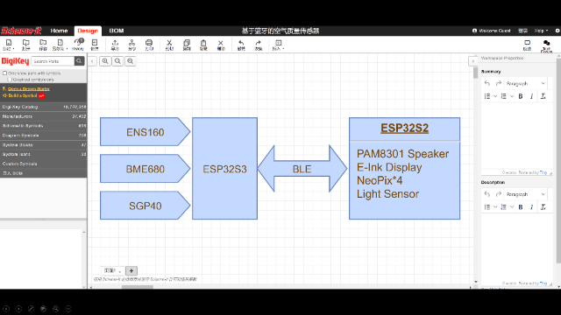Click into the Search Parts field
This screenshot has height=315, width=561.
pyautogui.click(x=53, y=61)
